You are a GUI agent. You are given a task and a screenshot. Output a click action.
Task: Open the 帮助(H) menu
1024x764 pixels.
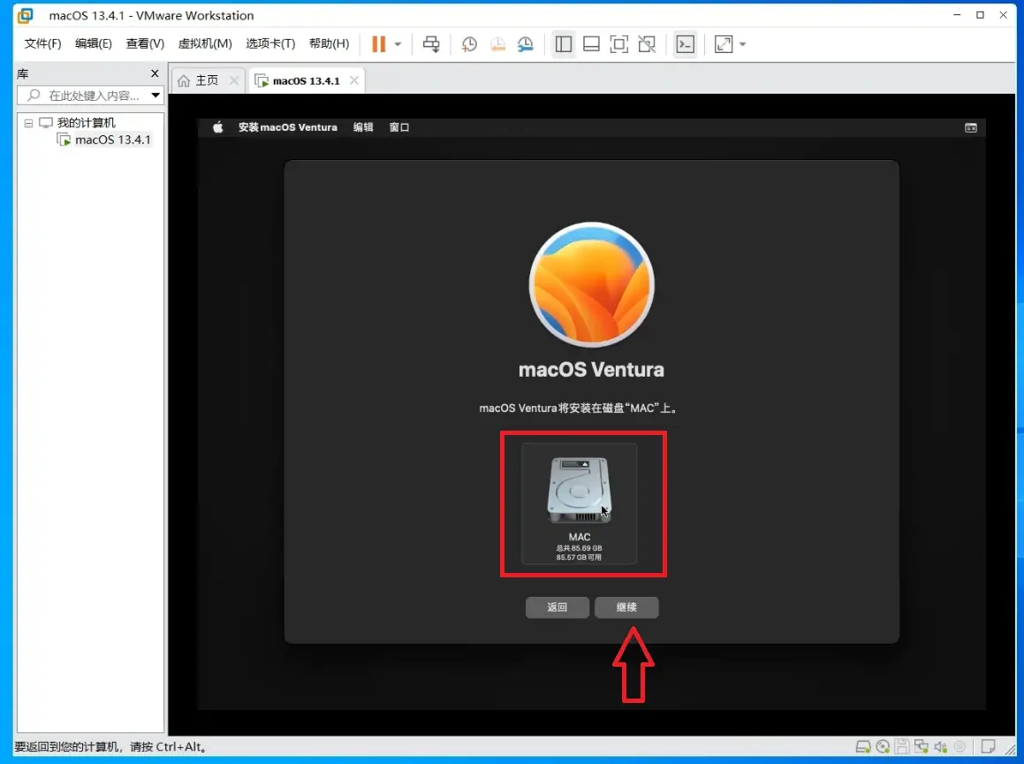(x=330, y=44)
